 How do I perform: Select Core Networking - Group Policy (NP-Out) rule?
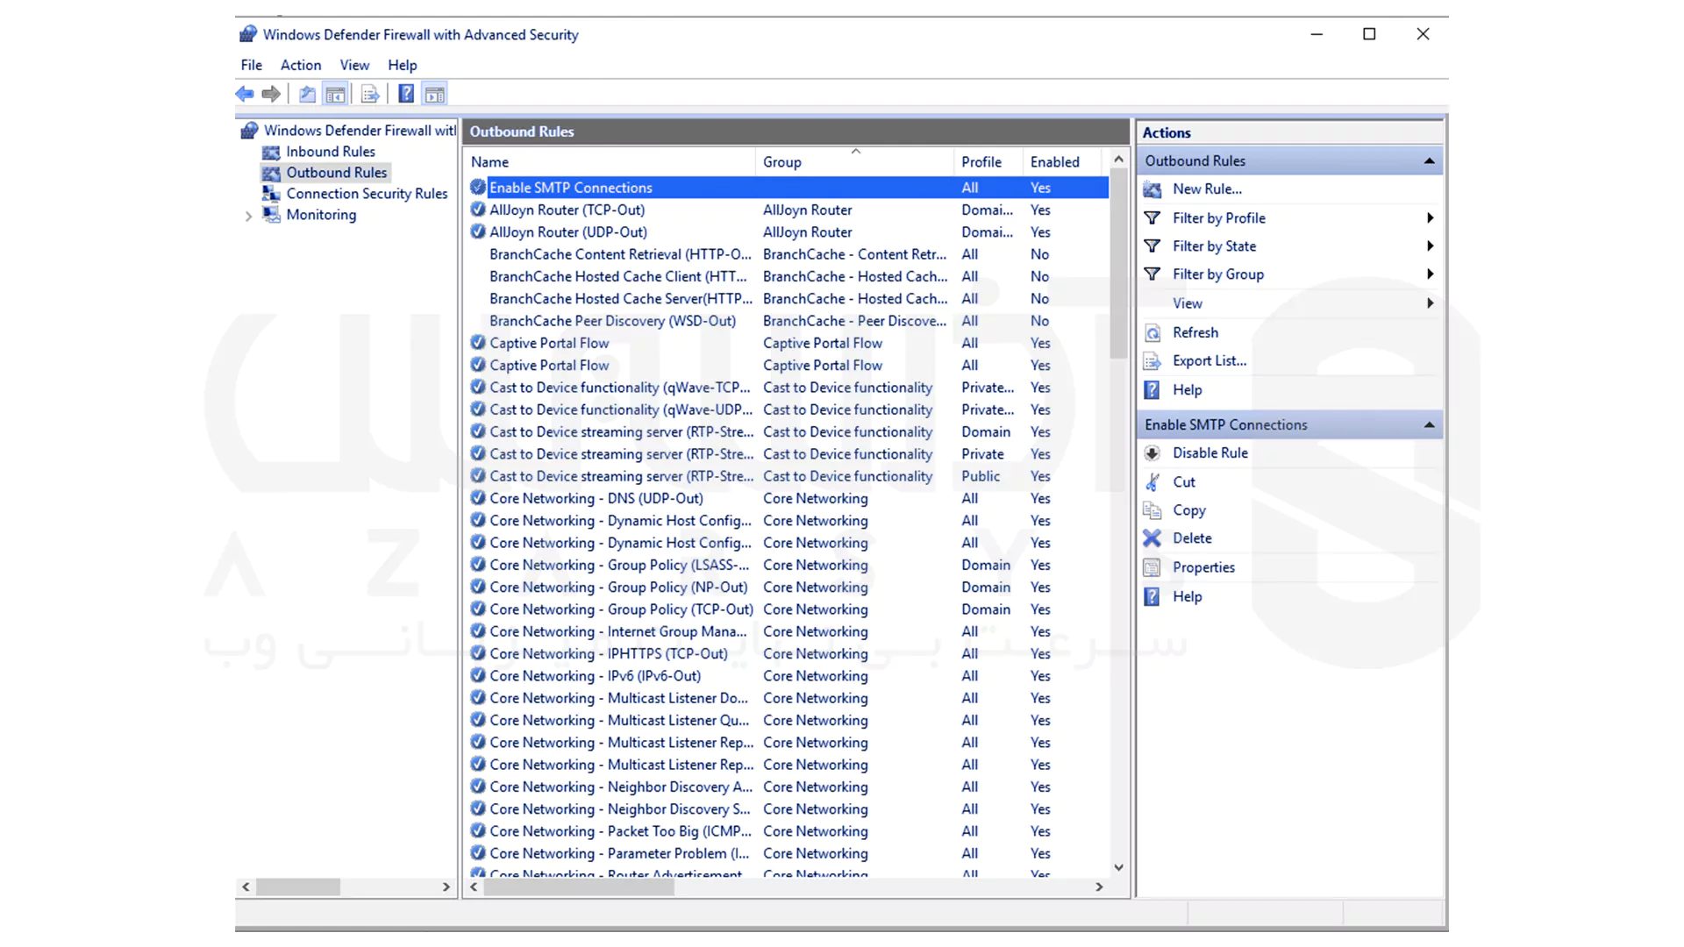(x=788, y=587)
